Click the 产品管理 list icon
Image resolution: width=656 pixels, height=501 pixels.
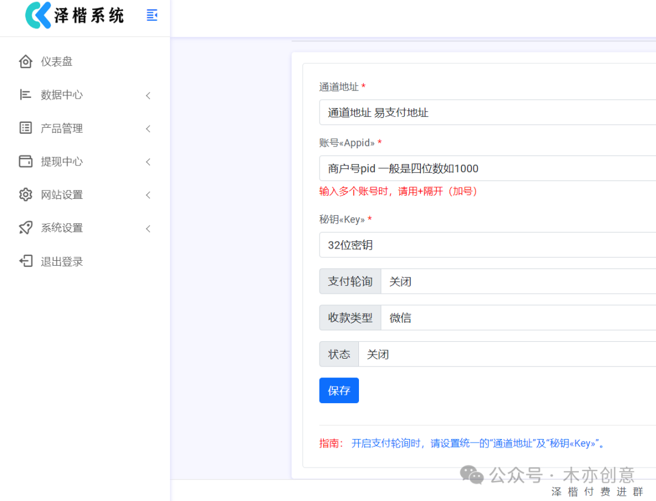pos(25,128)
